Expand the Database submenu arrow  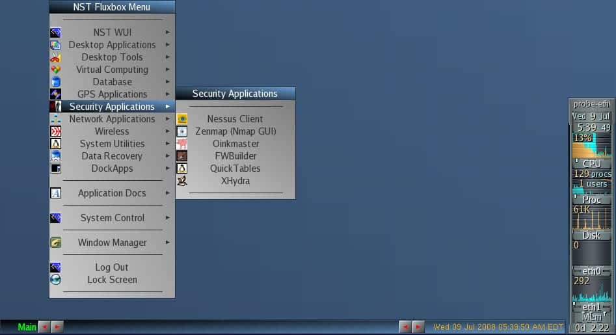pyautogui.click(x=168, y=82)
